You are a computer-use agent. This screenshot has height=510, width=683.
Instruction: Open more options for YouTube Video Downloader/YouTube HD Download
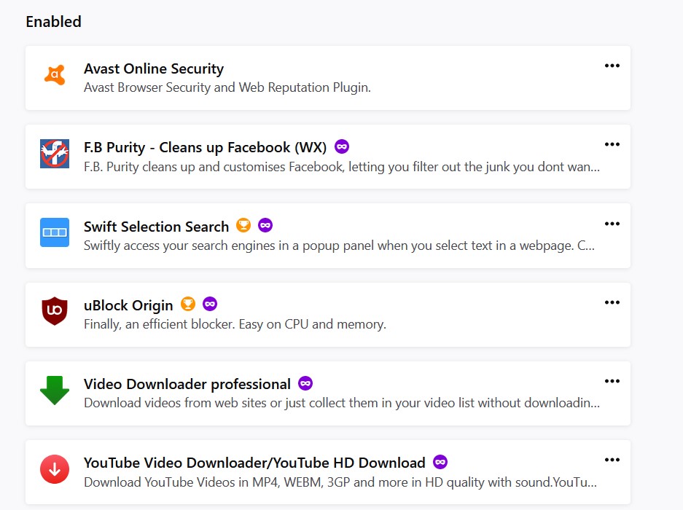(x=612, y=460)
